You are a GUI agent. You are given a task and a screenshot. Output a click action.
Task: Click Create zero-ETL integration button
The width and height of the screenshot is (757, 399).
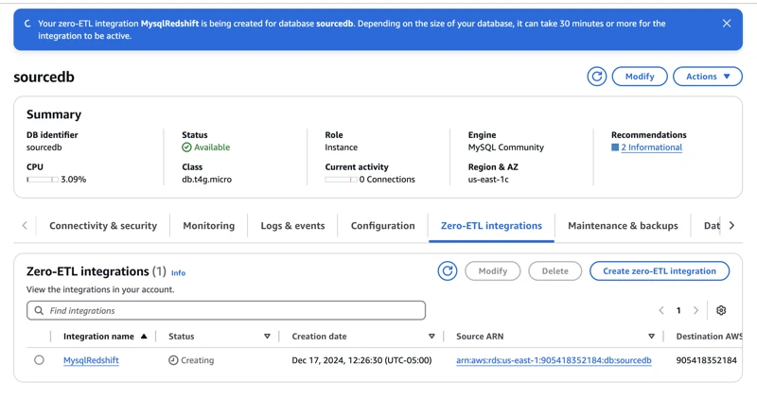[x=660, y=271]
